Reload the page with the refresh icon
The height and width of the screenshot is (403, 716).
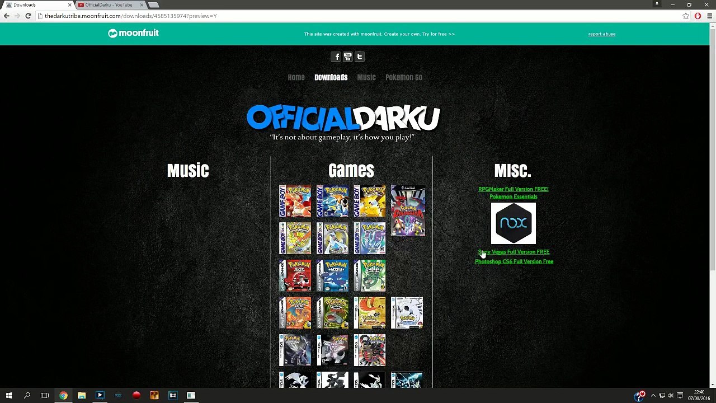(x=28, y=16)
